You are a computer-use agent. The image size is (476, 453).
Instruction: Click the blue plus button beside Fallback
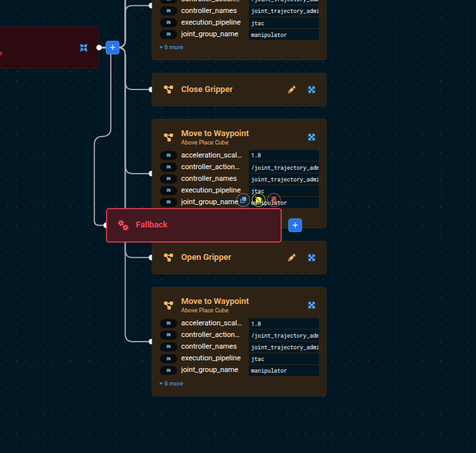pos(295,225)
